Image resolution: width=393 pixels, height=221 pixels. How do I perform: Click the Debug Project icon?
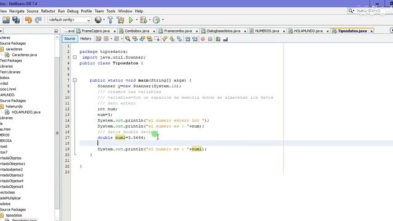[144, 20]
